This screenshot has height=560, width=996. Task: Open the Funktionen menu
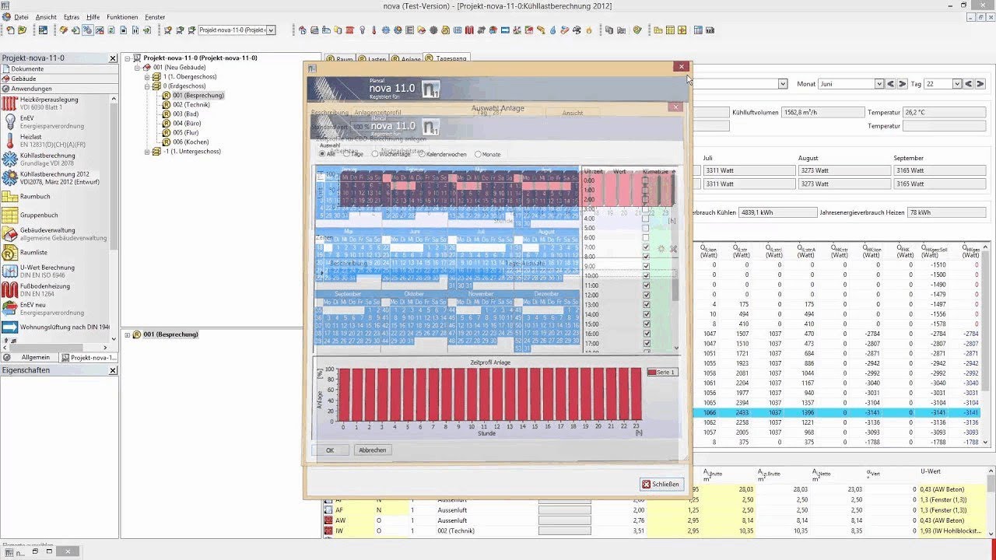click(122, 16)
